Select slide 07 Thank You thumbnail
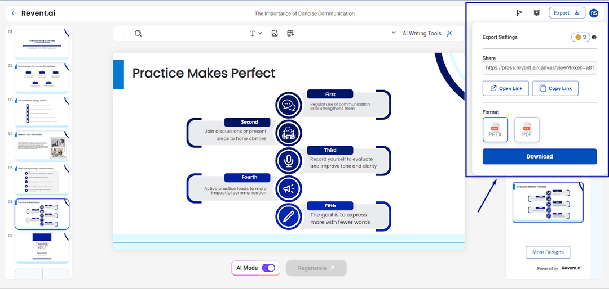This screenshot has height=289, width=609. (x=42, y=247)
